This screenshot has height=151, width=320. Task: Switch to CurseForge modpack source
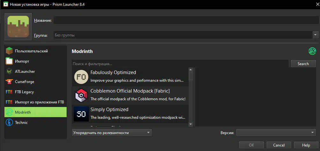(x=35, y=81)
